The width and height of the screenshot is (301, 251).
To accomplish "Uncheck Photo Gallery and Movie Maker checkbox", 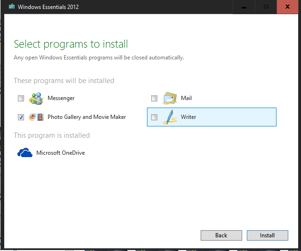I will (x=21, y=117).
